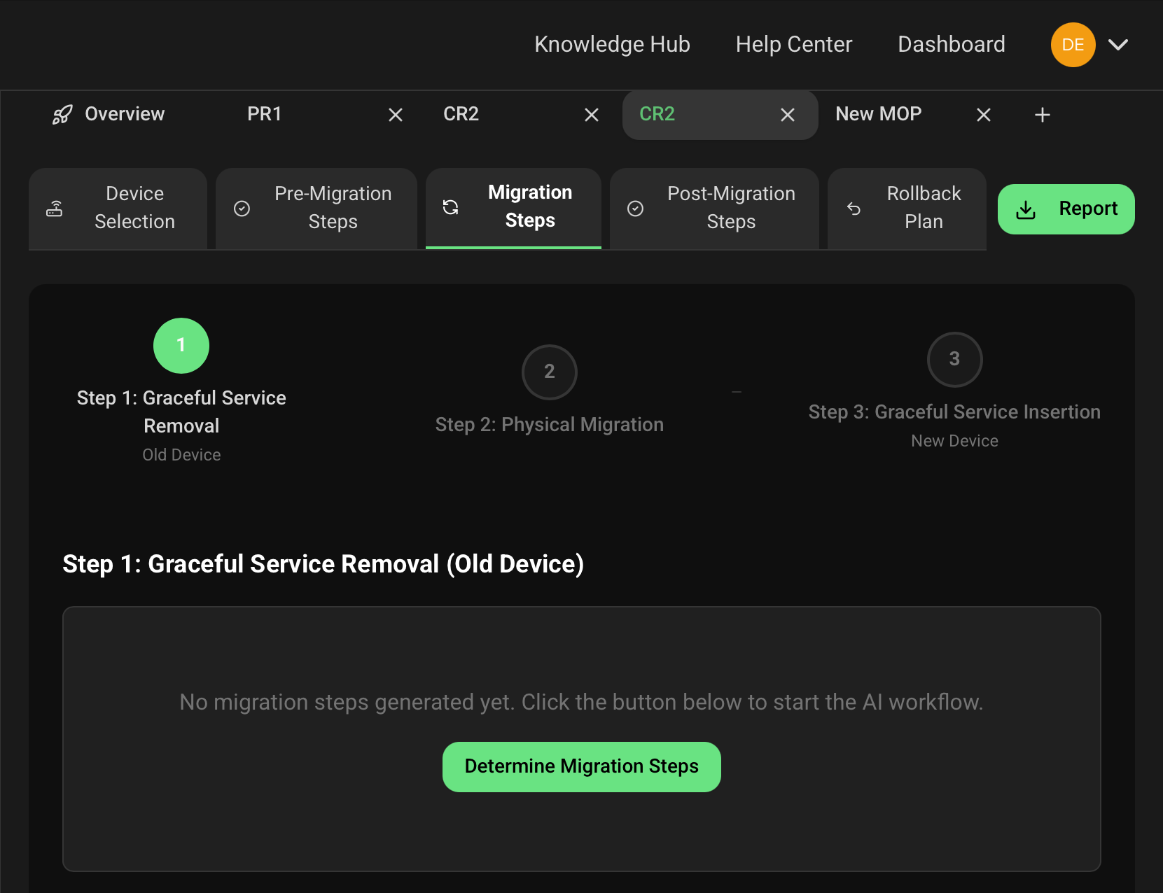Viewport: 1163px width, 893px height.
Task: Select the Migration Steps section tab
Action: coord(513,207)
